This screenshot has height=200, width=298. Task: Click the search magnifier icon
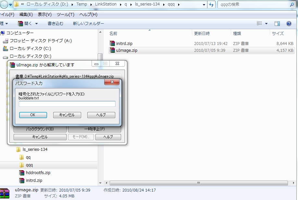[292, 5]
